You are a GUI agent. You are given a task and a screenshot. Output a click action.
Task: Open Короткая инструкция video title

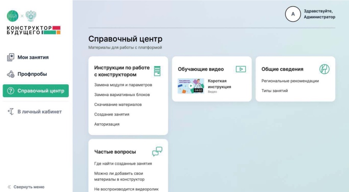point(220,84)
